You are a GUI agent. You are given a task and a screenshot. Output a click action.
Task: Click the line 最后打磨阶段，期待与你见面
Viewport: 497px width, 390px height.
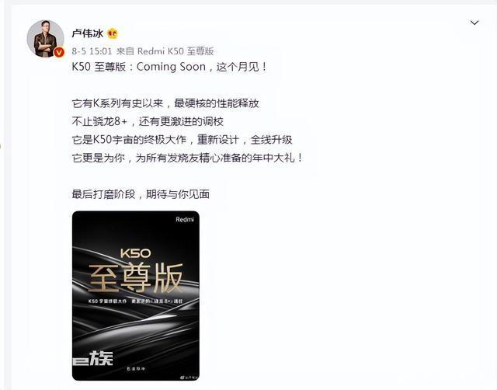pos(141,194)
